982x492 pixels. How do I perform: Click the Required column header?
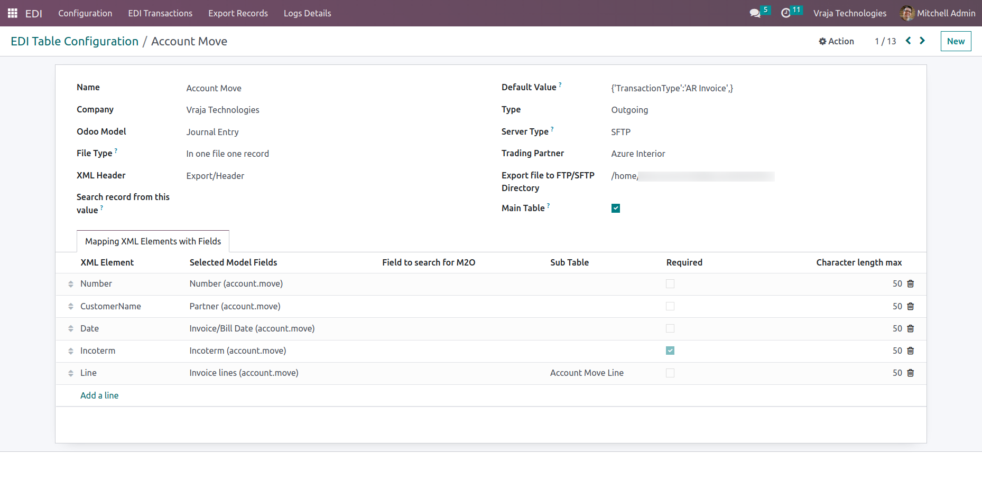click(684, 262)
